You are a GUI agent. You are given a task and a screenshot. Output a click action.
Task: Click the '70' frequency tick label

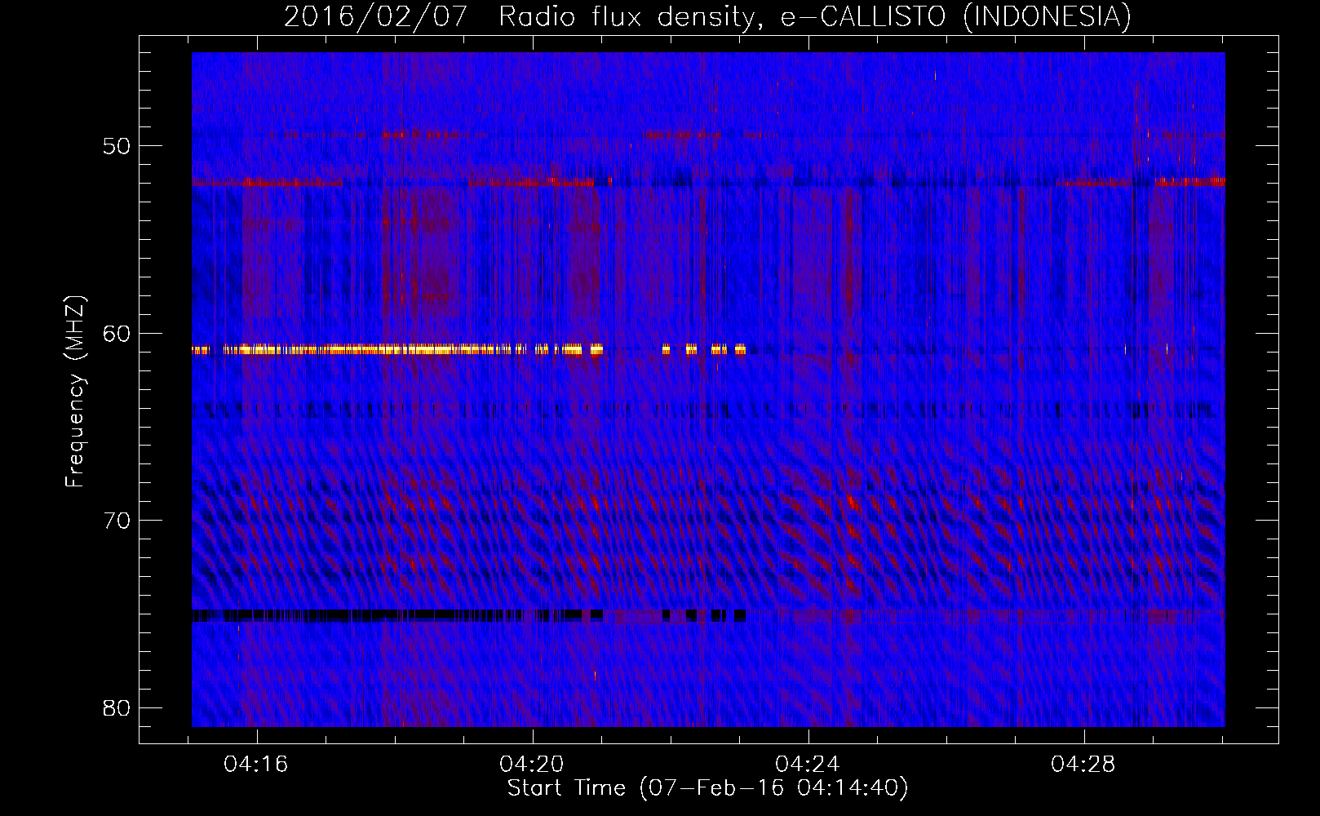pos(117,521)
